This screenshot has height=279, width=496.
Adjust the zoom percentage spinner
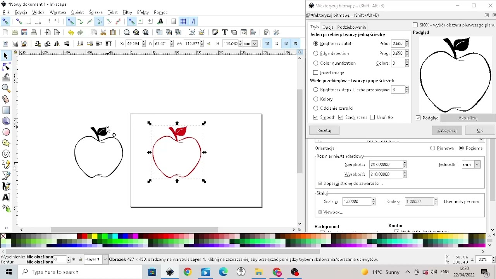coord(493,259)
